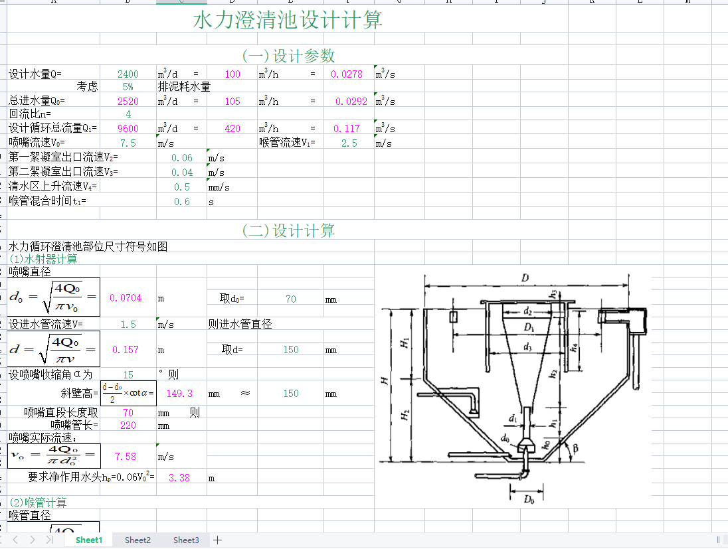The height and width of the screenshot is (549, 728).
Task: Click actual nozzle velocity 7.58
Action: (126, 457)
